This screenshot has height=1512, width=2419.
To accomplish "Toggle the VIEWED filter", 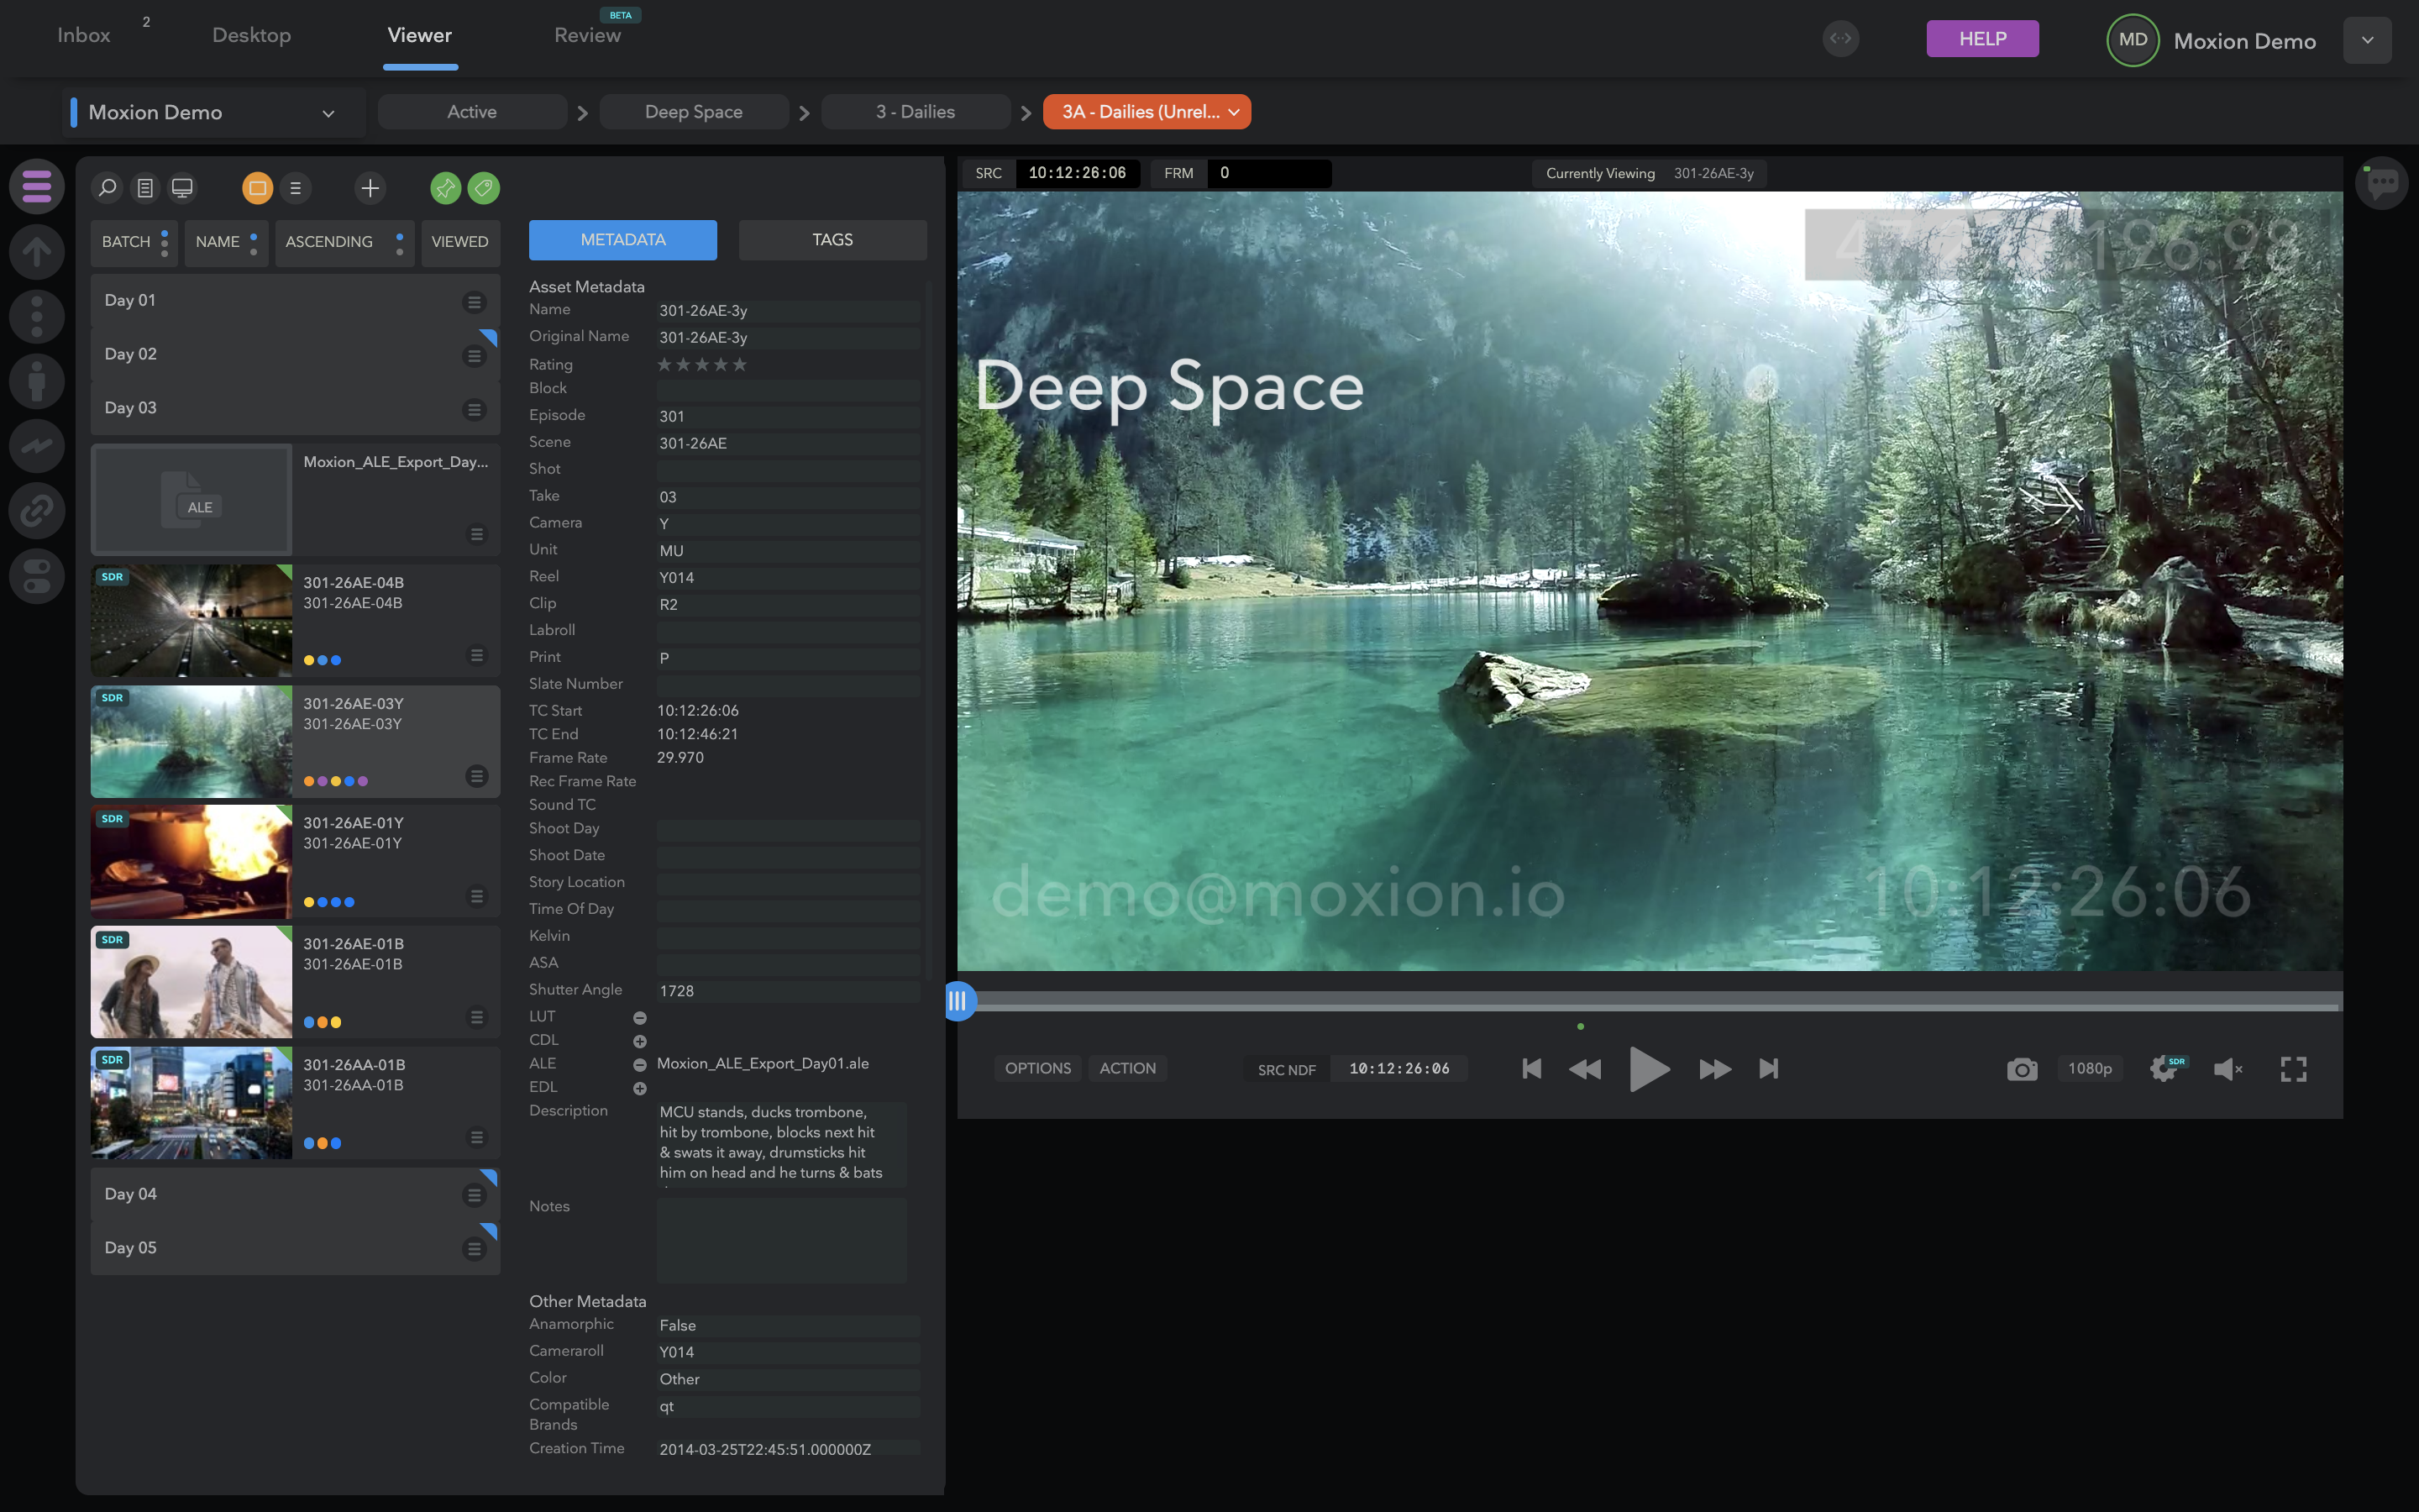I will tap(459, 242).
